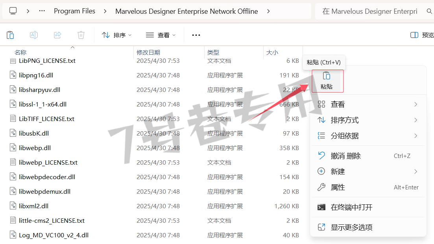This screenshot has height=244, width=434.
Task: Click the file icon of libwebp.dll
Action: point(13,148)
